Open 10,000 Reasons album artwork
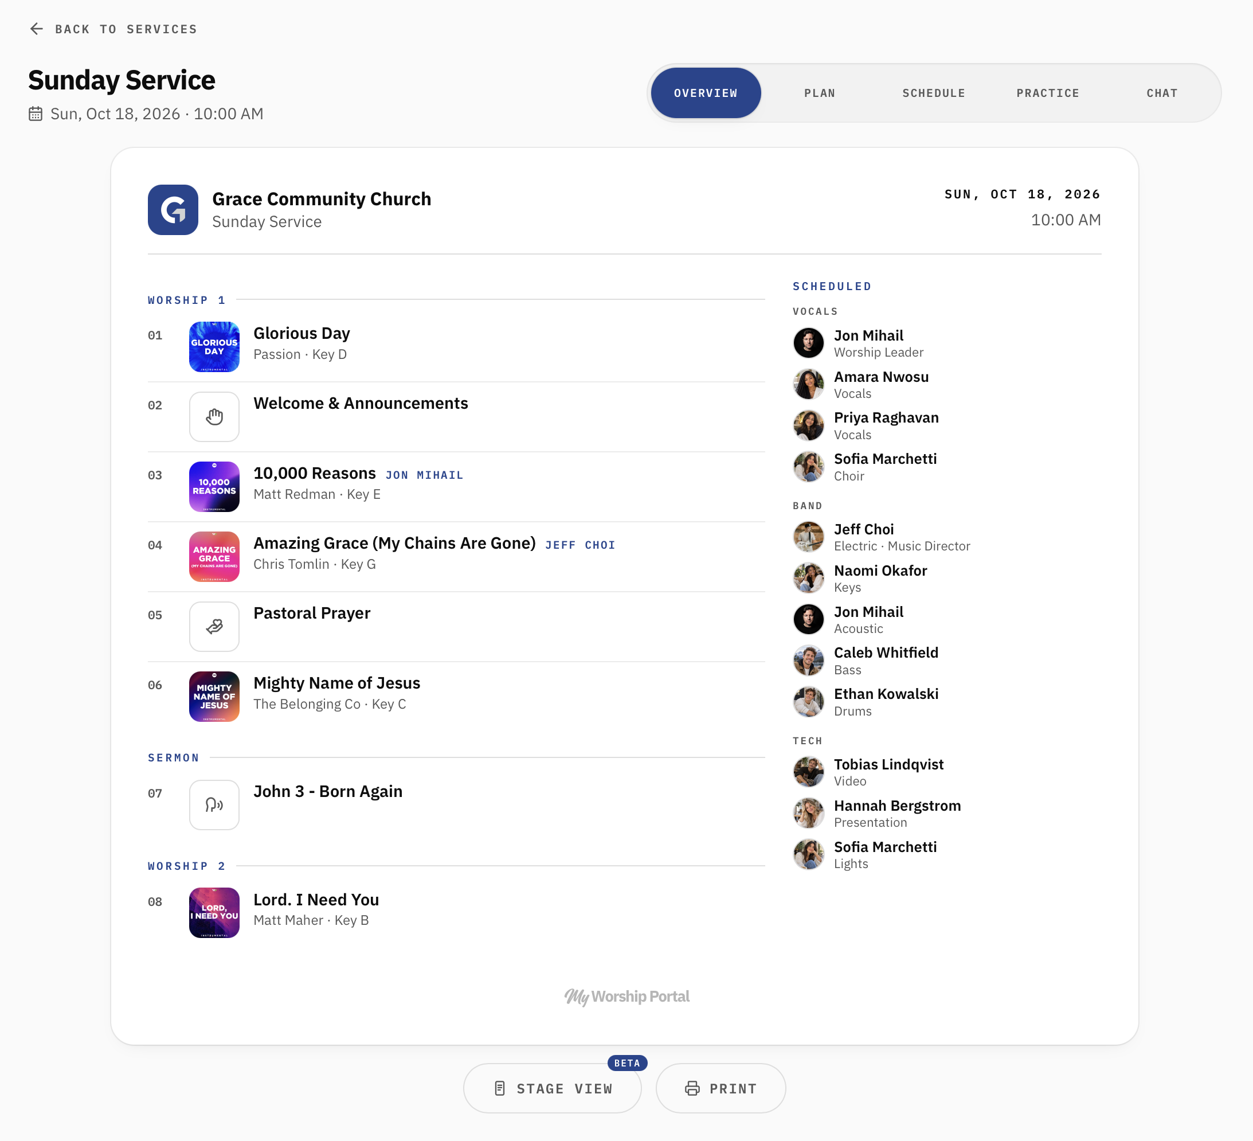The height and width of the screenshot is (1141, 1253). (x=214, y=486)
